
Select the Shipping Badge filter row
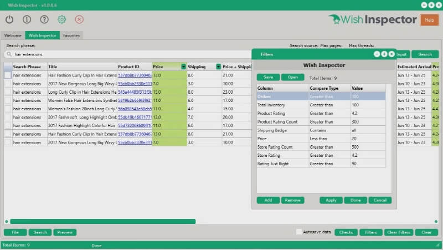tap(321, 130)
